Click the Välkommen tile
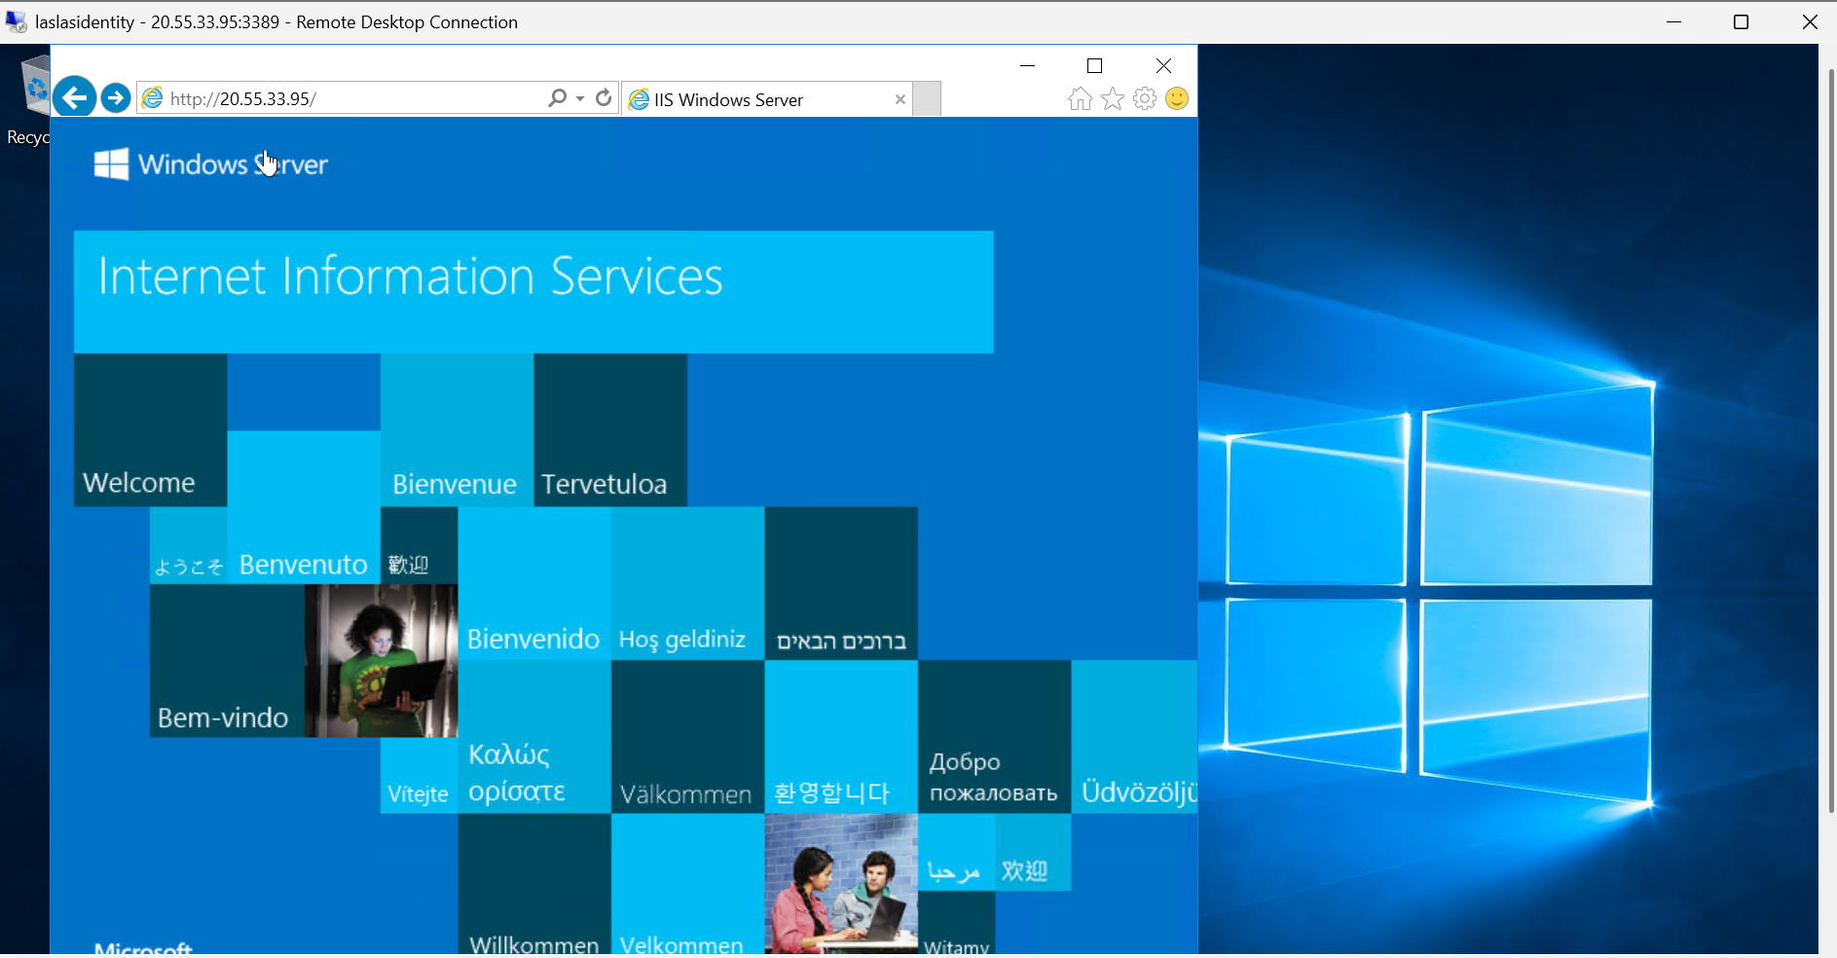This screenshot has width=1837, height=958. pyautogui.click(x=687, y=736)
